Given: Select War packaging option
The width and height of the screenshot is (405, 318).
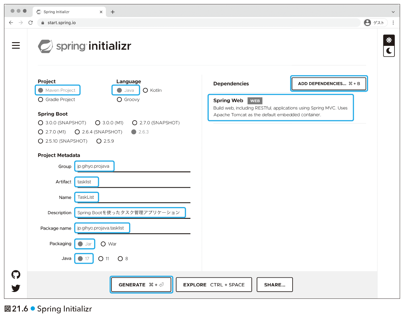Looking at the screenshot, I should [109, 244].
